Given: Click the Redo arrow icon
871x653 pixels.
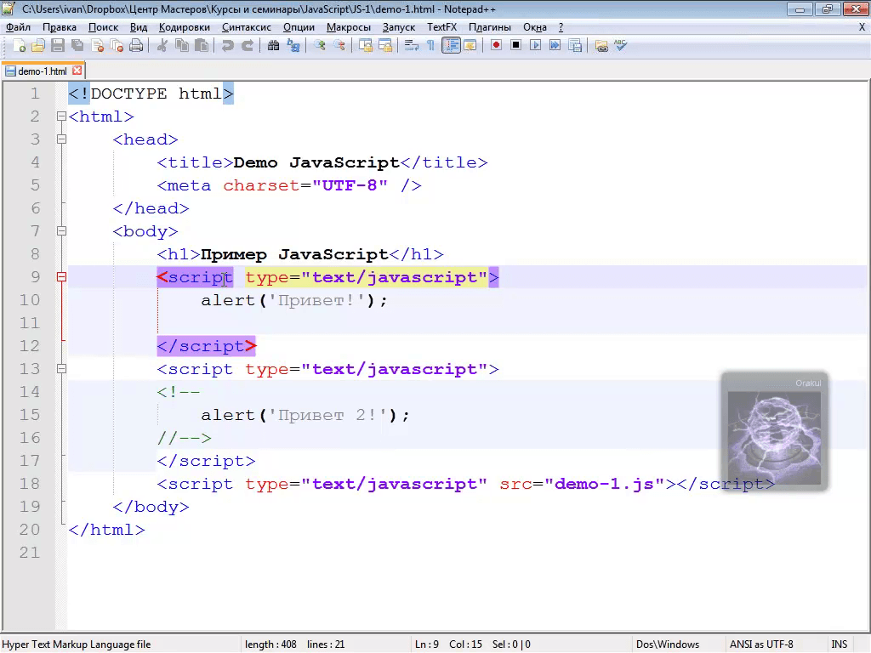Looking at the screenshot, I should tap(248, 46).
